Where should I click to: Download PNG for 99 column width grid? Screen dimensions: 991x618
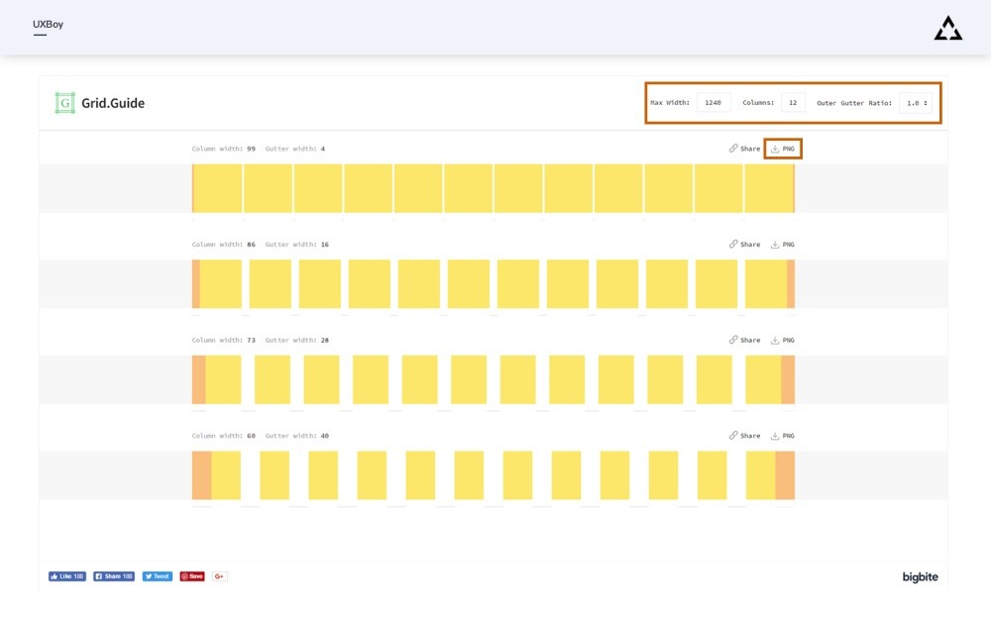(783, 149)
